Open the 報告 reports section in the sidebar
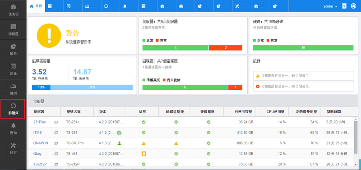The height and width of the screenshot is (170, 361). pos(13,50)
